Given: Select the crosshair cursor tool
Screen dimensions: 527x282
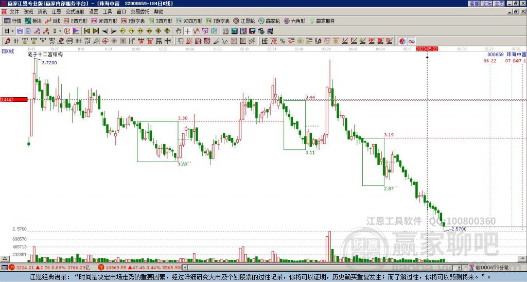Looking at the screenshot, I should point(187,31).
